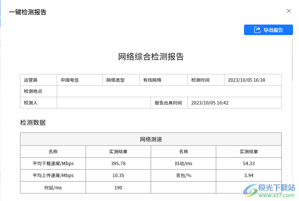Click the 平均上传速度/Mbps row label

[53, 175]
